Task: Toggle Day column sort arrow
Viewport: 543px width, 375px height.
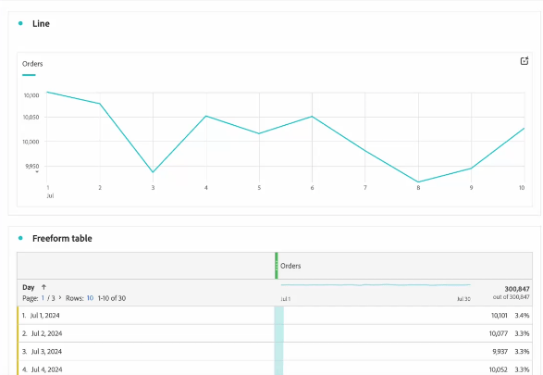Action: click(43, 287)
